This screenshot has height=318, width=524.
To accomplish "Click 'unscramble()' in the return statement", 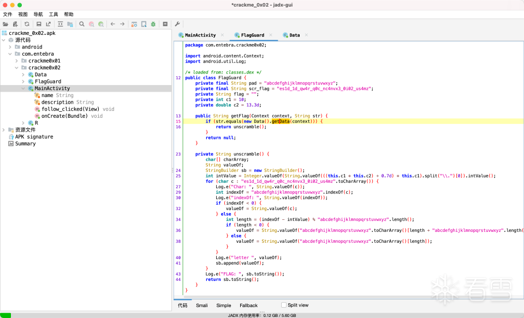I will pyautogui.click(x=249, y=127).
